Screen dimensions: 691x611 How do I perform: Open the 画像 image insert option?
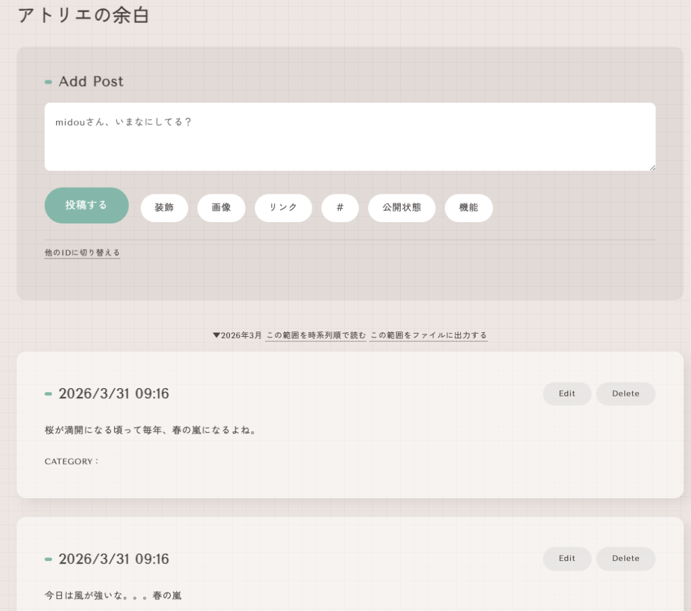[221, 208]
